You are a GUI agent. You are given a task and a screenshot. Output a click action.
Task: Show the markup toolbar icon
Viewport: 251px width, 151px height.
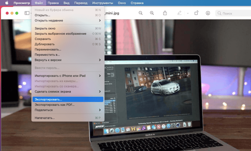coord(208,13)
